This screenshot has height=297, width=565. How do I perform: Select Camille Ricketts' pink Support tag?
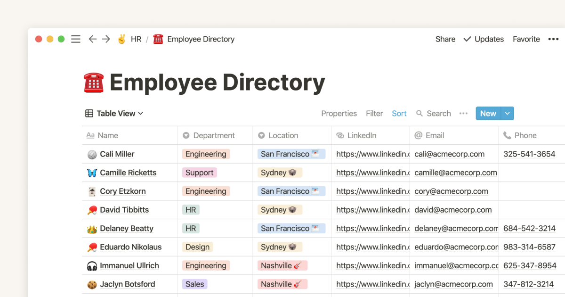(x=199, y=173)
